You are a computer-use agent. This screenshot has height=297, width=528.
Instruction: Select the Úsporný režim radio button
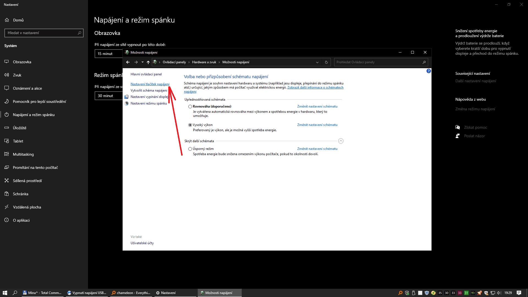point(190,149)
